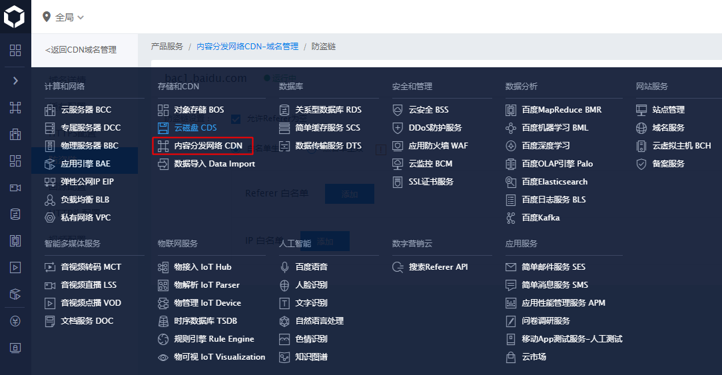Open 百度深度学习
Screen dimensions: 722x375
[545, 146]
